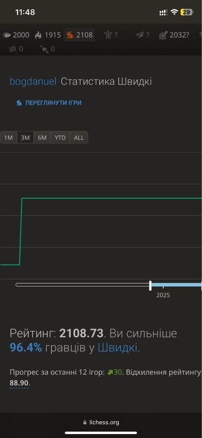Open the bogdanuel profile link

pos(33,82)
